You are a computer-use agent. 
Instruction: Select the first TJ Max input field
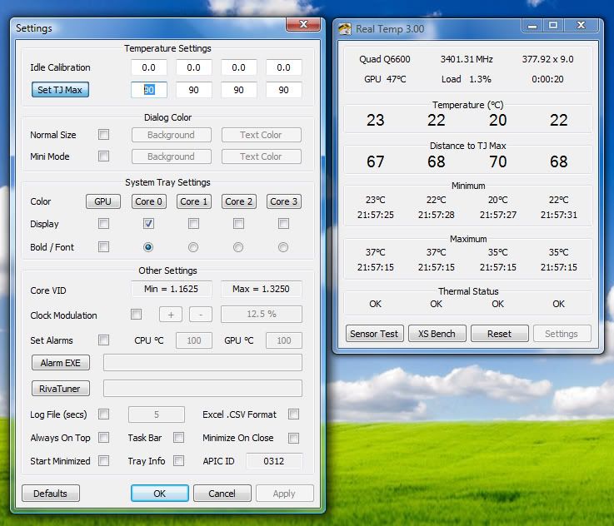(x=149, y=90)
